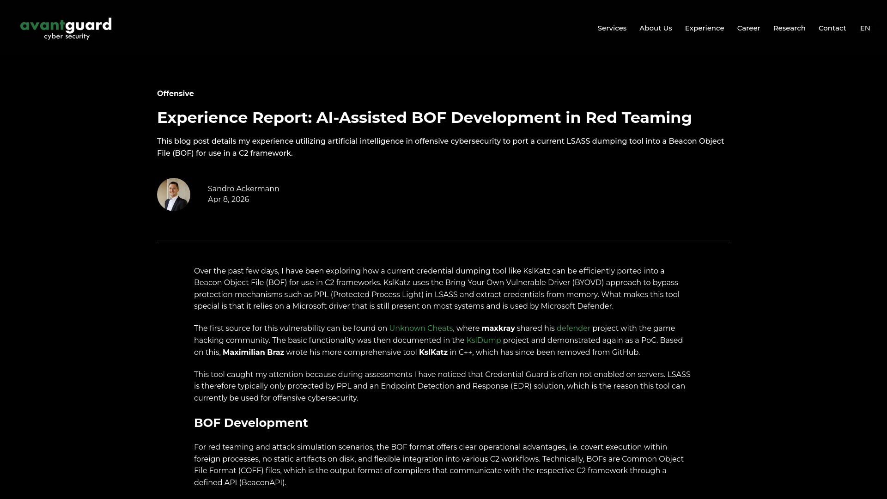This screenshot has width=887, height=499.
Task: Click the bold word KslKatz
Action: point(433,352)
